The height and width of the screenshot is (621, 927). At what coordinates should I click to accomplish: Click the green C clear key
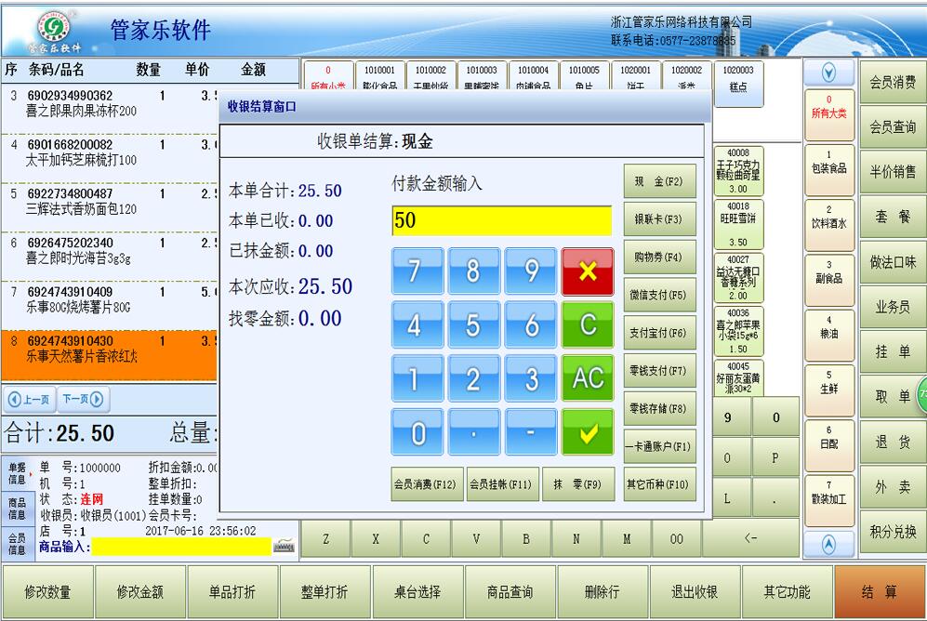coord(587,325)
